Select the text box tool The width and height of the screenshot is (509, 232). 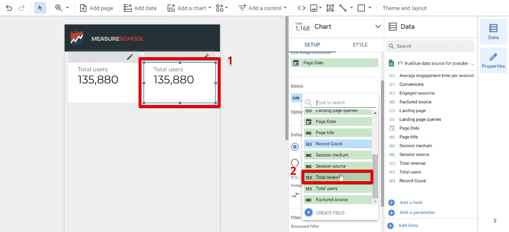330,8
